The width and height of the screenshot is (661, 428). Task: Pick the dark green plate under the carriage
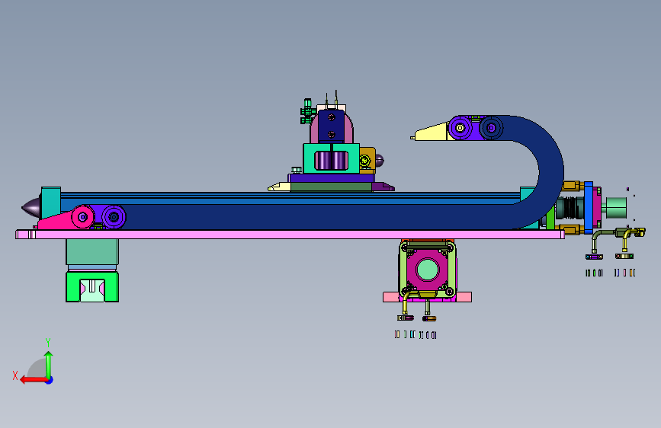click(332, 187)
